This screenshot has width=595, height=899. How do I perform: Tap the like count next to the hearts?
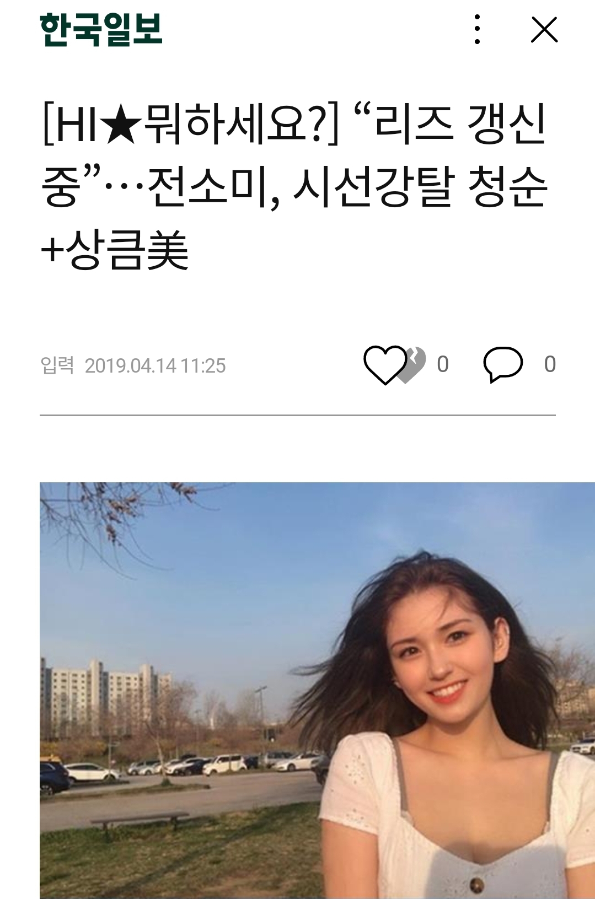point(443,364)
